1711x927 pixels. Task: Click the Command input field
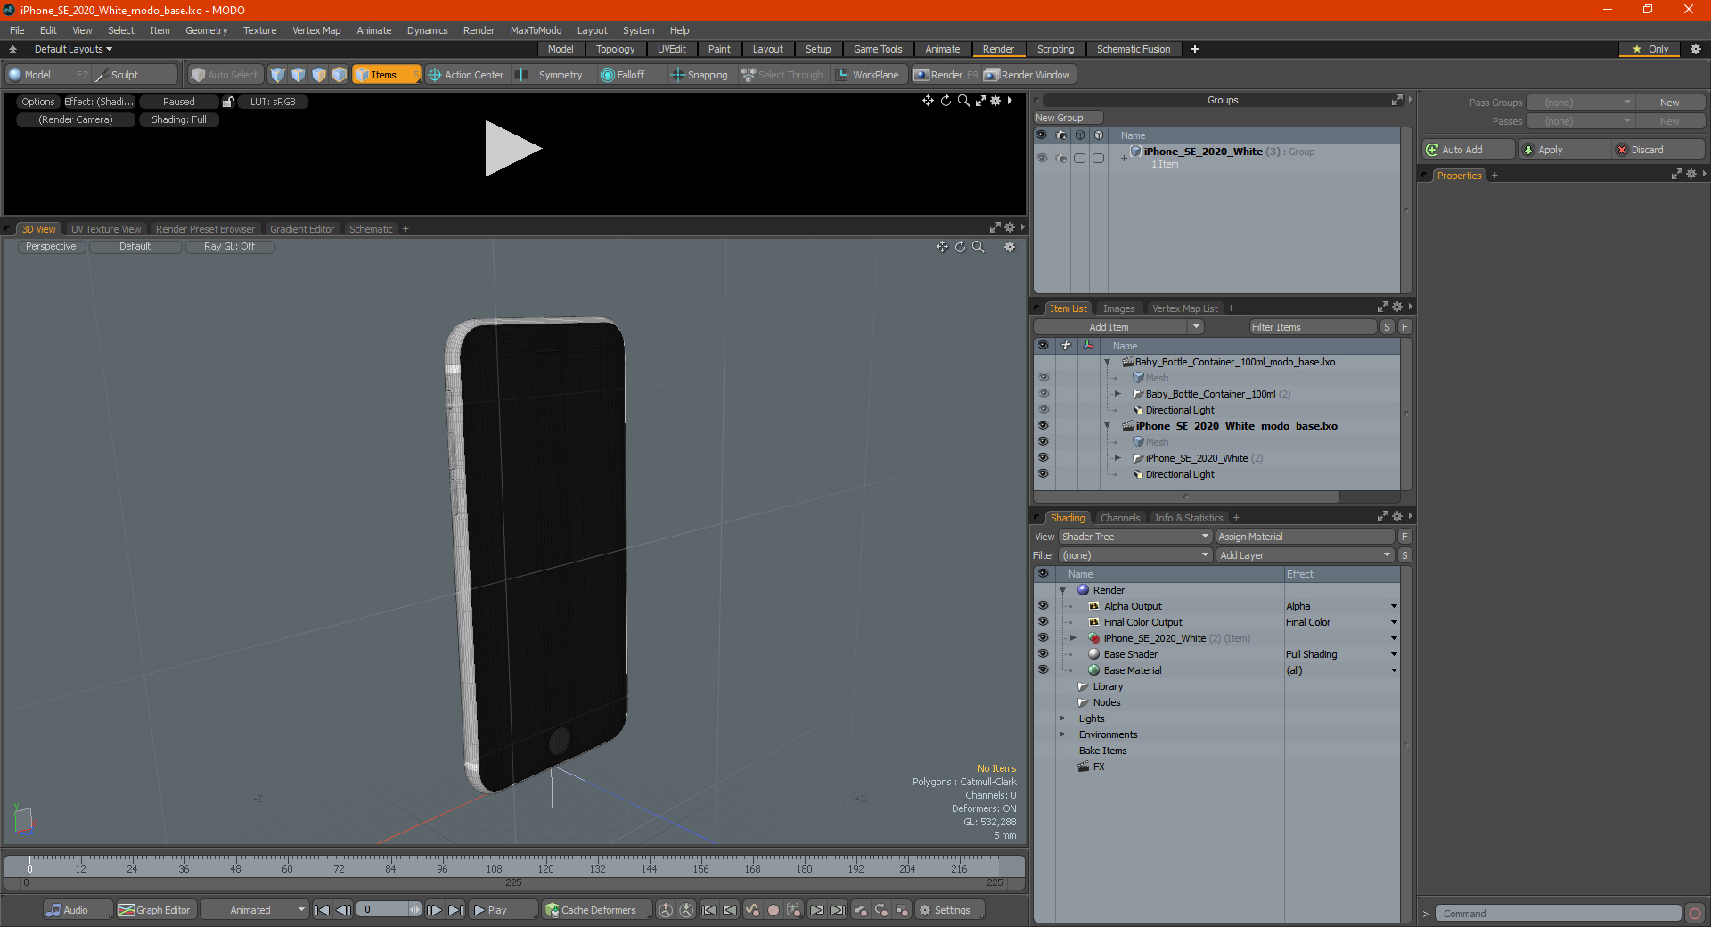[1558, 914]
